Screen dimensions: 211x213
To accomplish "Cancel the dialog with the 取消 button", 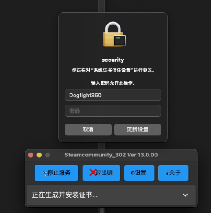I will pos(88,130).
